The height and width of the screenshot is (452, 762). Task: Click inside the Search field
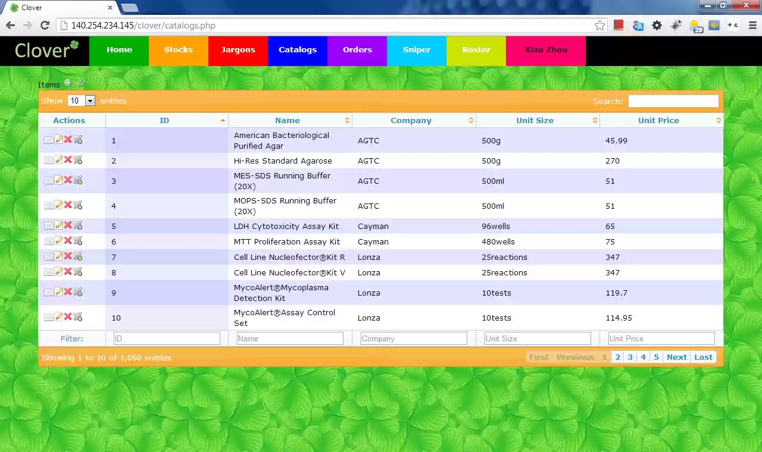click(673, 101)
